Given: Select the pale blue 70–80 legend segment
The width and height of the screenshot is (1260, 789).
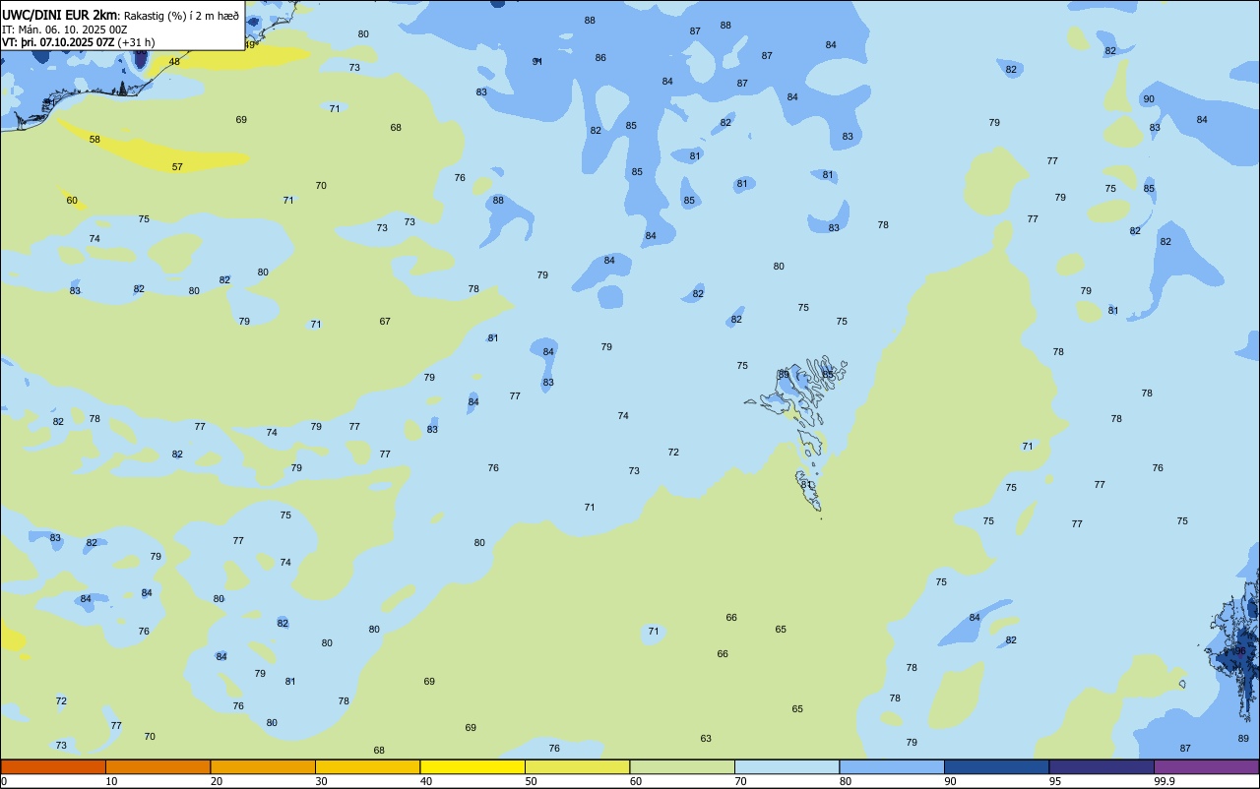Looking at the screenshot, I should tap(787, 766).
